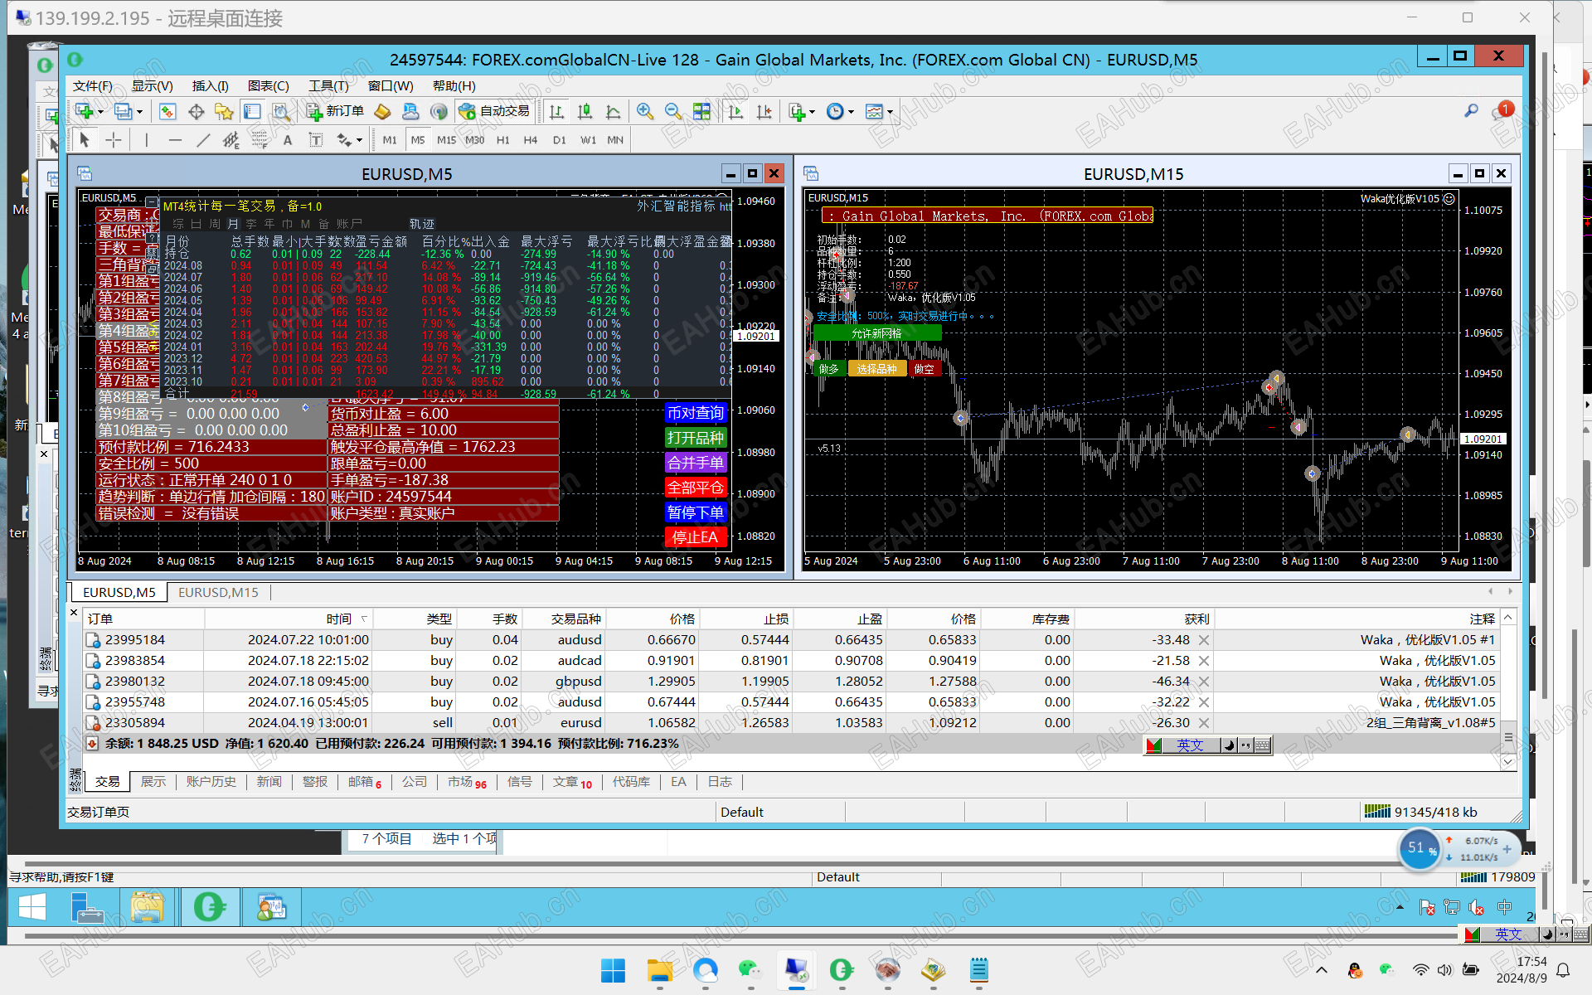Launch MetaEditor from the toolbar
Viewport: 1592px width, 995px height.
coord(382,111)
